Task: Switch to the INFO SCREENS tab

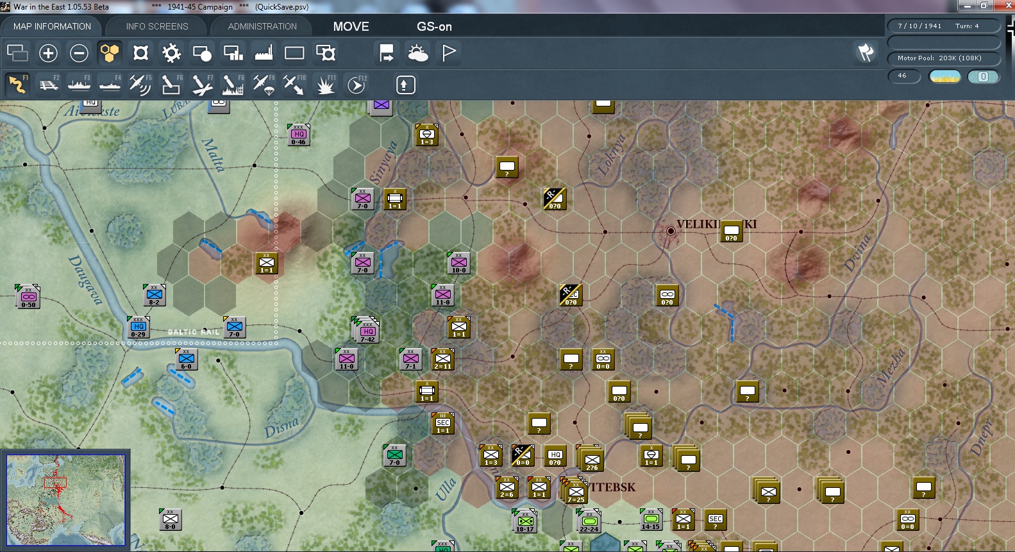Action: (x=157, y=26)
